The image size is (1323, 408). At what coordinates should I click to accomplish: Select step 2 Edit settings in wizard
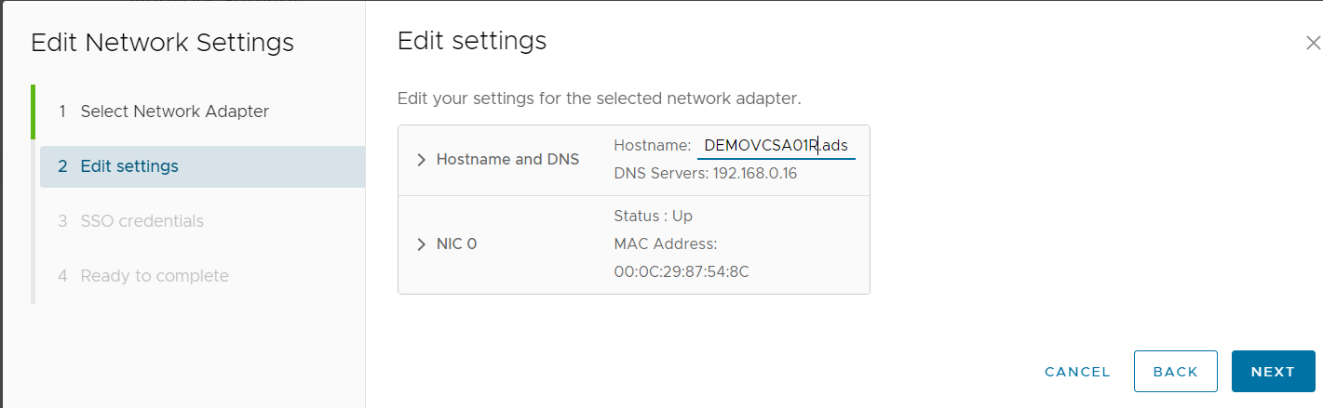tap(129, 166)
